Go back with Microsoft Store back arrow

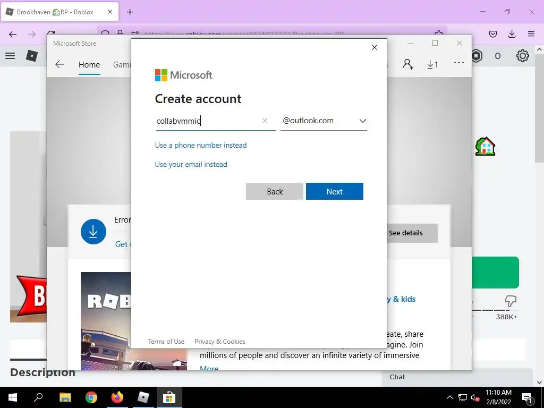click(x=59, y=64)
